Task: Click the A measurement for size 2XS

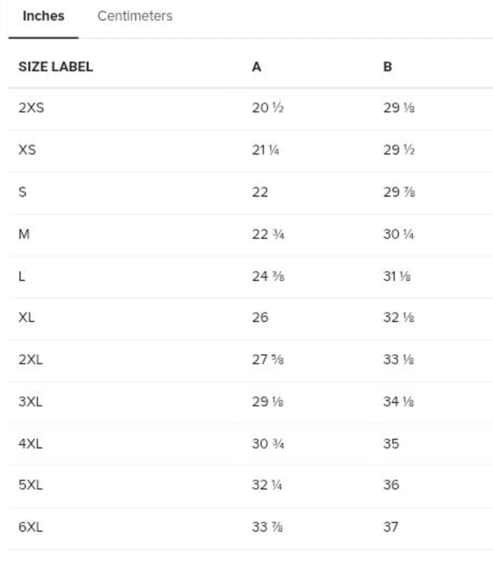Action: tap(268, 108)
